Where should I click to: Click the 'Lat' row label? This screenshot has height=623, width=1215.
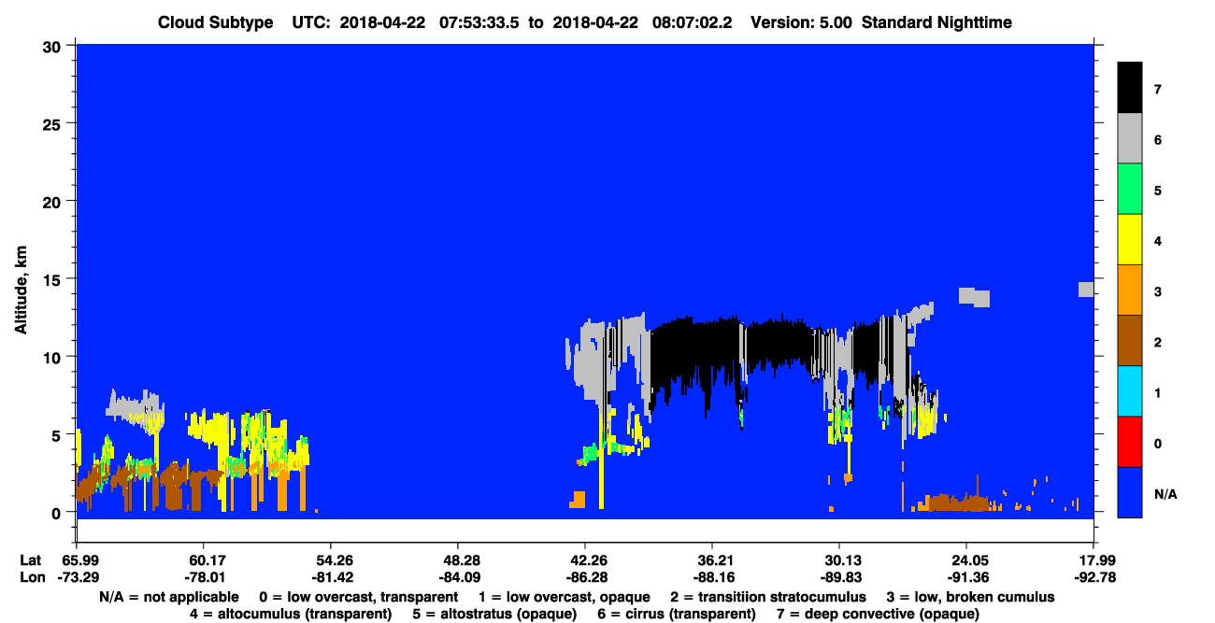pos(31,560)
